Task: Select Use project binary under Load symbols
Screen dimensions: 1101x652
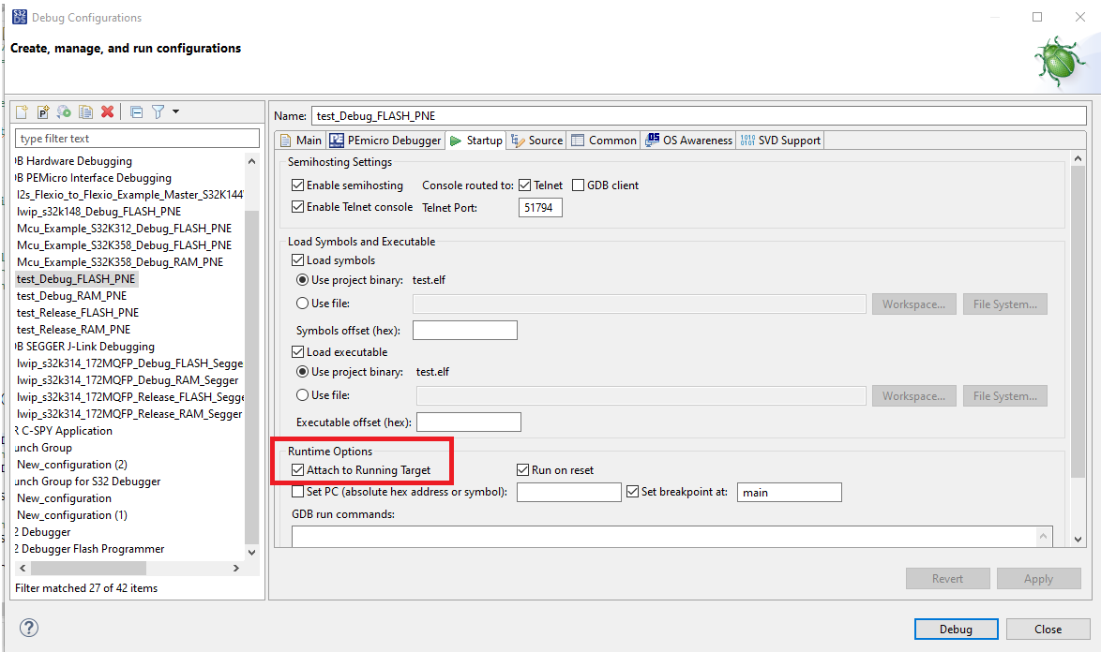Action: (303, 280)
